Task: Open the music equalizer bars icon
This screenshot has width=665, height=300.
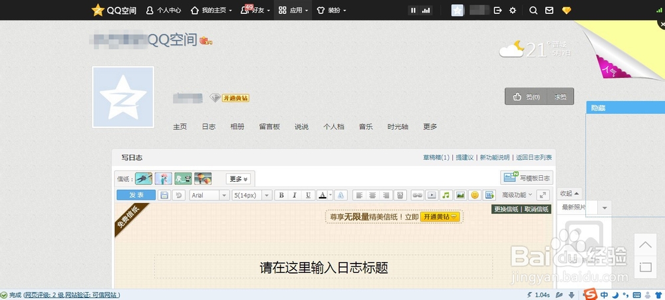Action: coord(426,10)
